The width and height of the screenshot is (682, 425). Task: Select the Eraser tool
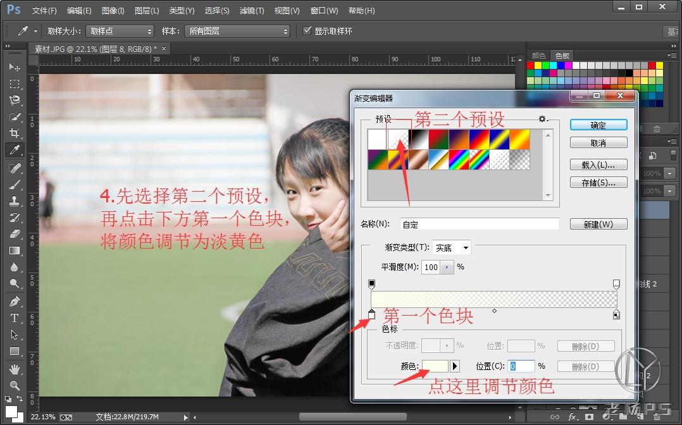coord(15,234)
